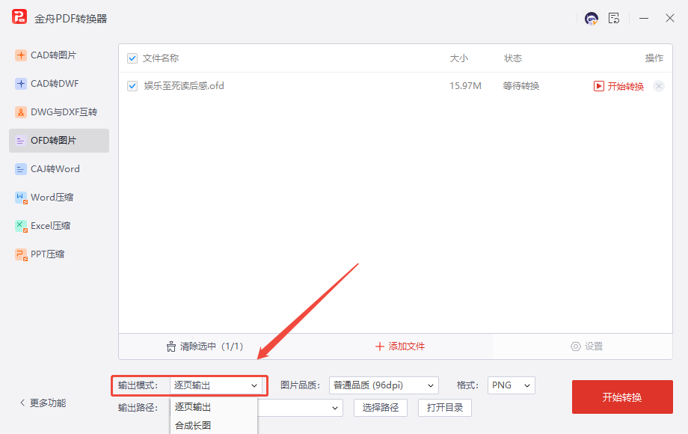
Task: Toggle the select-all checkbox beside 文件名称
Action: click(x=132, y=58)
